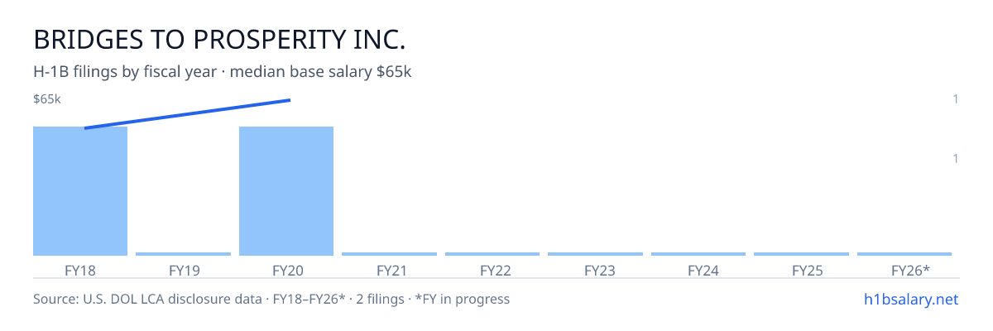Select the FY26* bar stub

(x=904, y=254)
